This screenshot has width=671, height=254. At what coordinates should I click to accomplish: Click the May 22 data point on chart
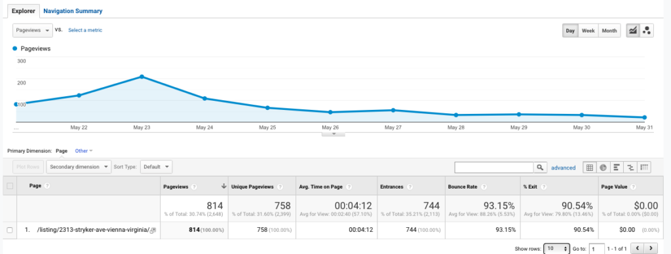pyautogui.click(x=79, y=96)
